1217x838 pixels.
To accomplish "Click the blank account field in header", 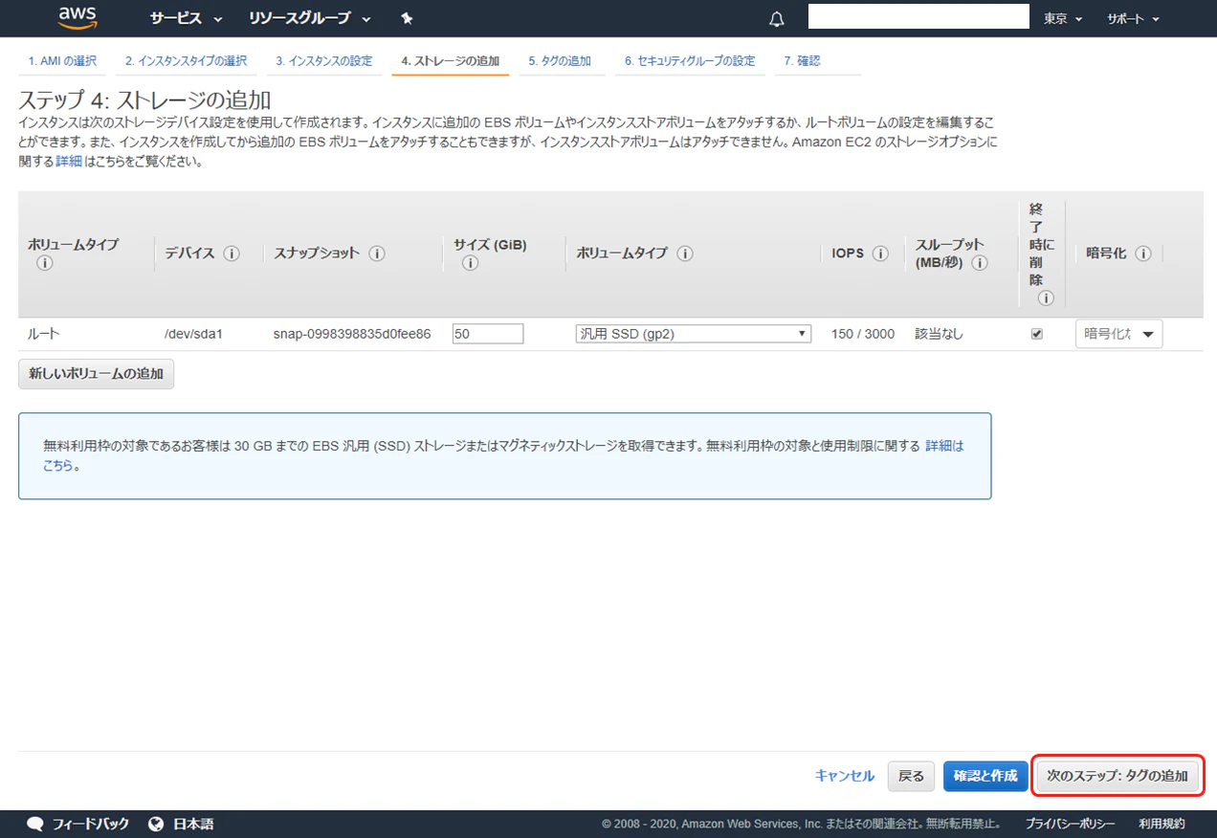I will tap(918, 16).
